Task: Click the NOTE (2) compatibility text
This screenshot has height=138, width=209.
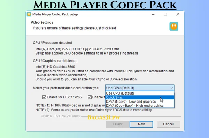Action: click(94, 110)
